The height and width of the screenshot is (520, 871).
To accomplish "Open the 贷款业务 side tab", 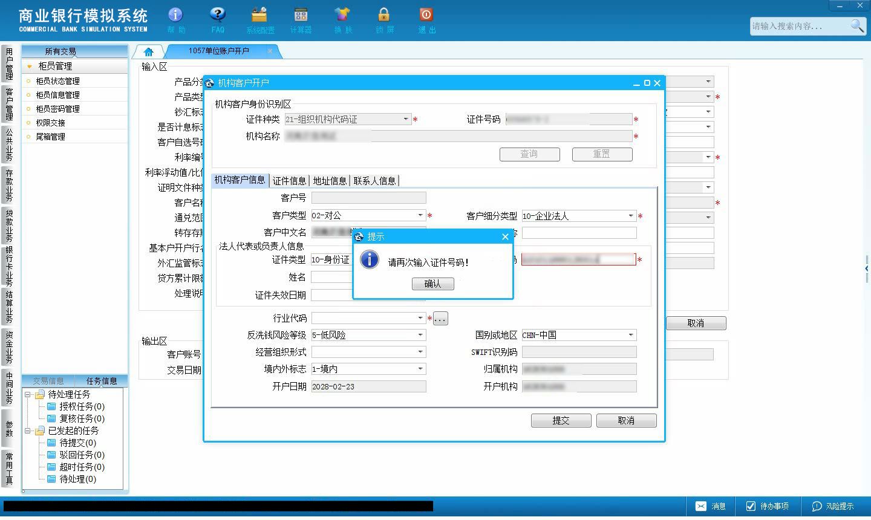I will pos(8,225).
